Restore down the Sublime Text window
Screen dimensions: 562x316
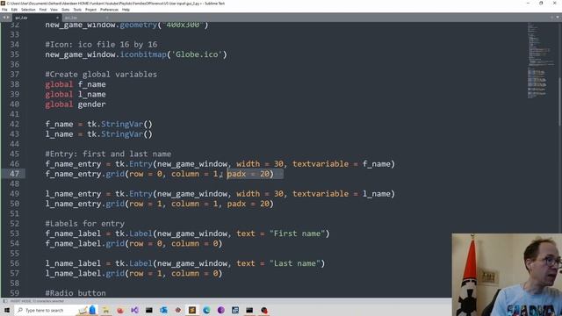[541, 4]
